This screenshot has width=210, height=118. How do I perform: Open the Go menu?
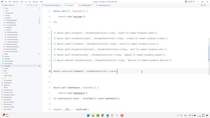[26, 2]
